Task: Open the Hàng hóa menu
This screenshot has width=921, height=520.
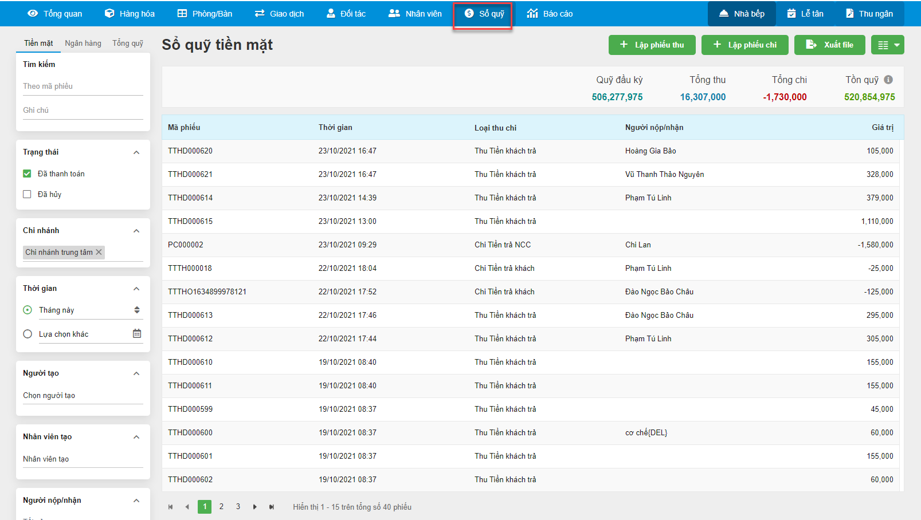Action: [x=130, y=13]
